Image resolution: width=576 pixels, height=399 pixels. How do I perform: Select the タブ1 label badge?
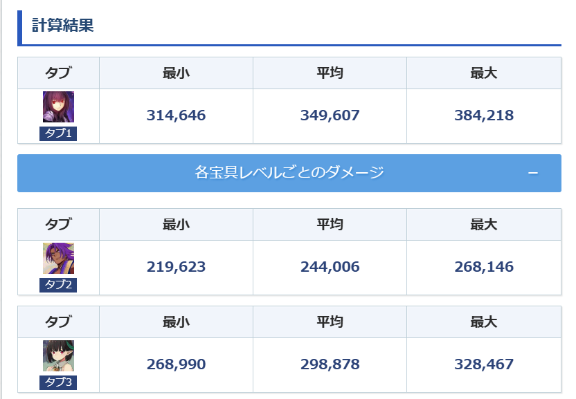58,133
